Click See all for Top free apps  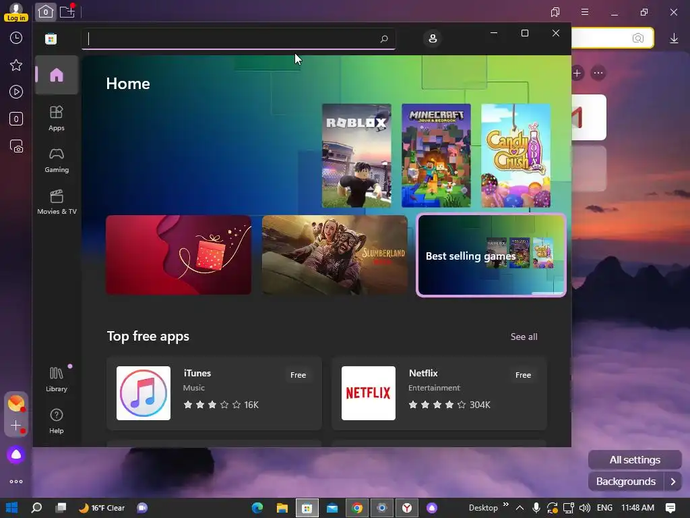(x=524, y=337)
